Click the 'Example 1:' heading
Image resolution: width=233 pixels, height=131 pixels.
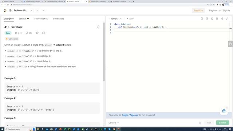tap(10, 78)
